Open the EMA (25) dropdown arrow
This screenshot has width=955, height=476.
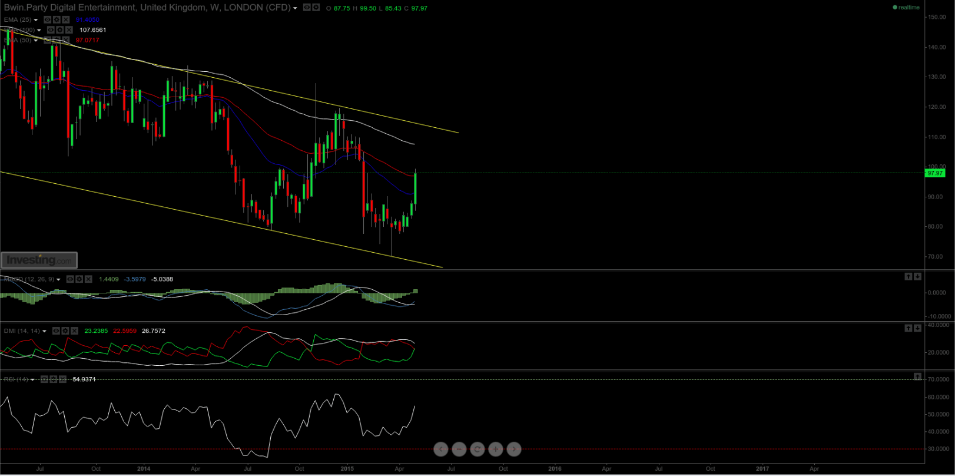coord(36,20)
